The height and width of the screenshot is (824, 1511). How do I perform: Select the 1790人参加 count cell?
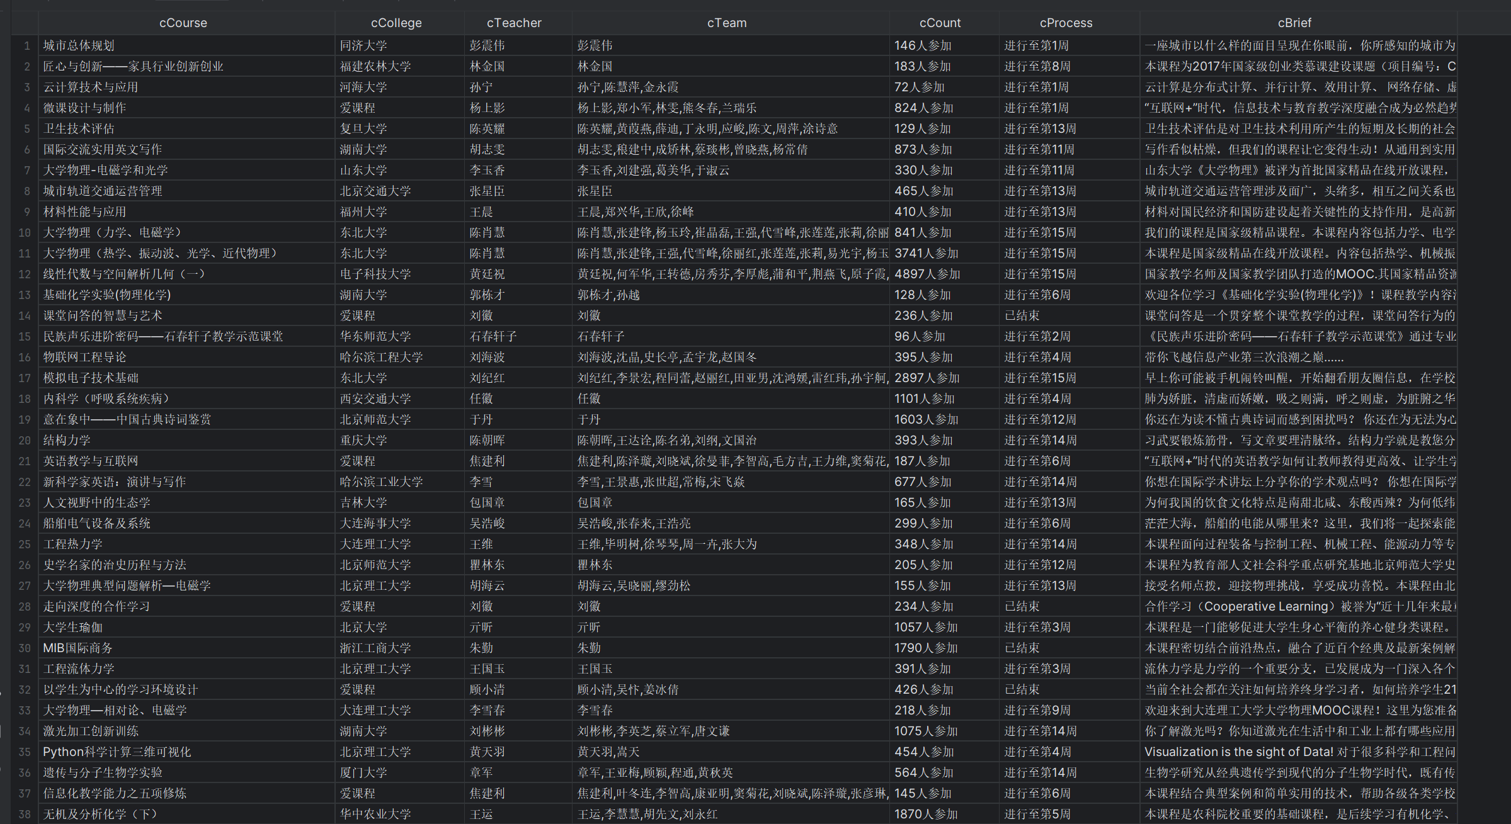pyautogui.click(x=926, y=648)
